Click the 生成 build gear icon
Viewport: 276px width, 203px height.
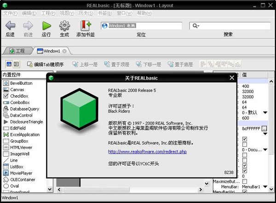(64, 26)
